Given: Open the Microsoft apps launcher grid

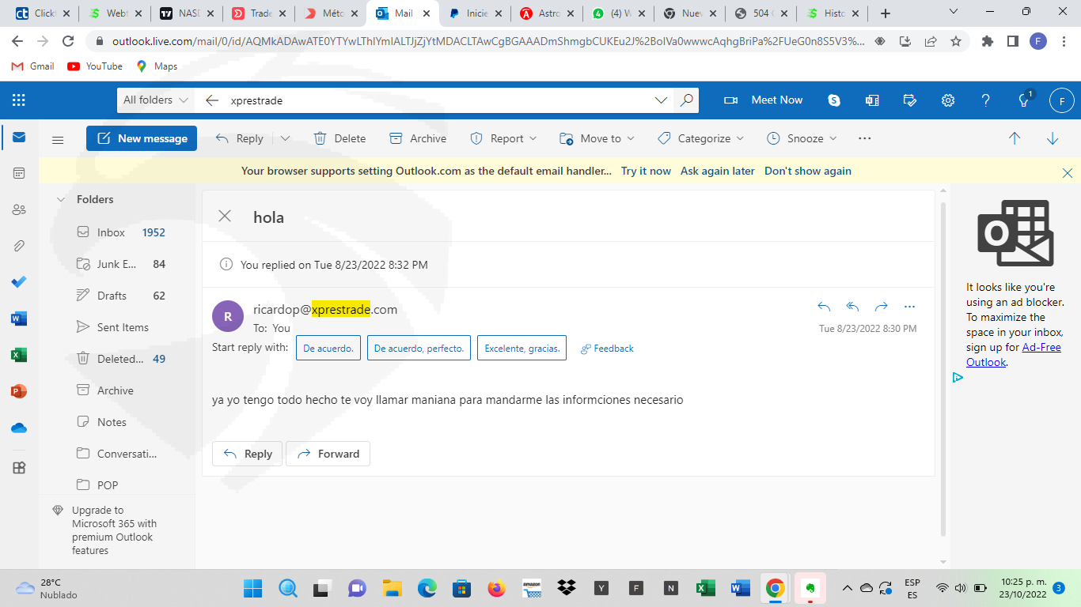Looking at the screenshot, I should coord(19,100).
